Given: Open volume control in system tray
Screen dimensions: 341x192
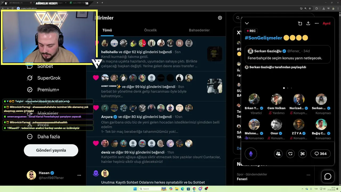Looking at the screenshot, I should (325, 189).
